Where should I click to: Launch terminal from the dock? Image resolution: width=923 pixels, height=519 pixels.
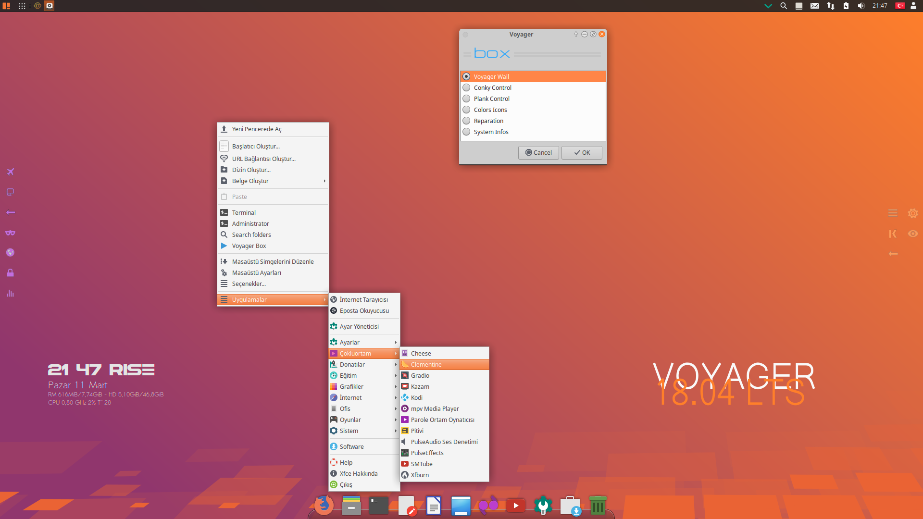(379, 505)
